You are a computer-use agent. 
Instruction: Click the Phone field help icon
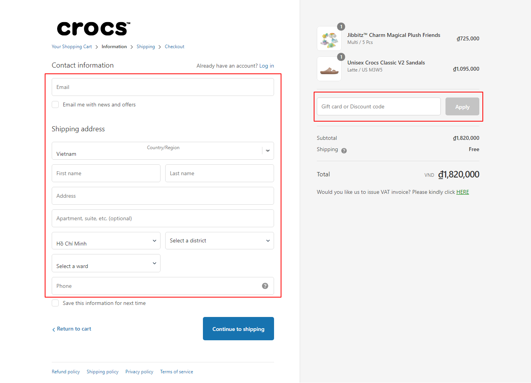pyautogui.click(x=265, y=286)
